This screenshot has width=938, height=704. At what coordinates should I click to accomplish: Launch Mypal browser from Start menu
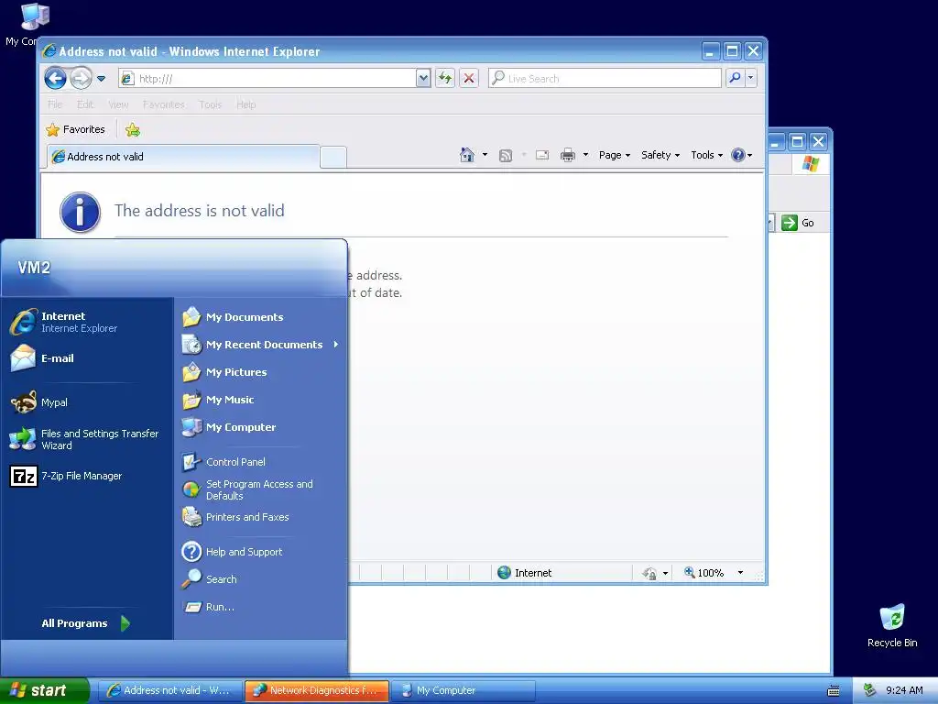89,402
